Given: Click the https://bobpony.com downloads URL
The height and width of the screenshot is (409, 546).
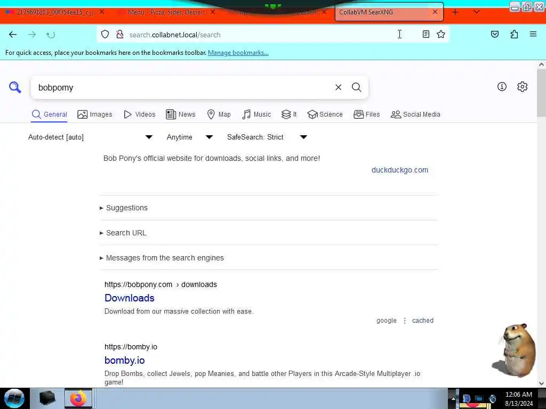Looking at the screenshot, I should coord(160,284).
